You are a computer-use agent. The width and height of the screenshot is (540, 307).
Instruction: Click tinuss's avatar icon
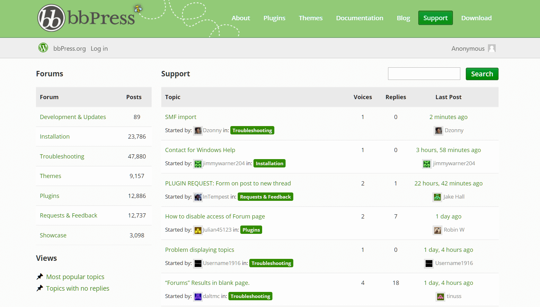tap(440, 296)
